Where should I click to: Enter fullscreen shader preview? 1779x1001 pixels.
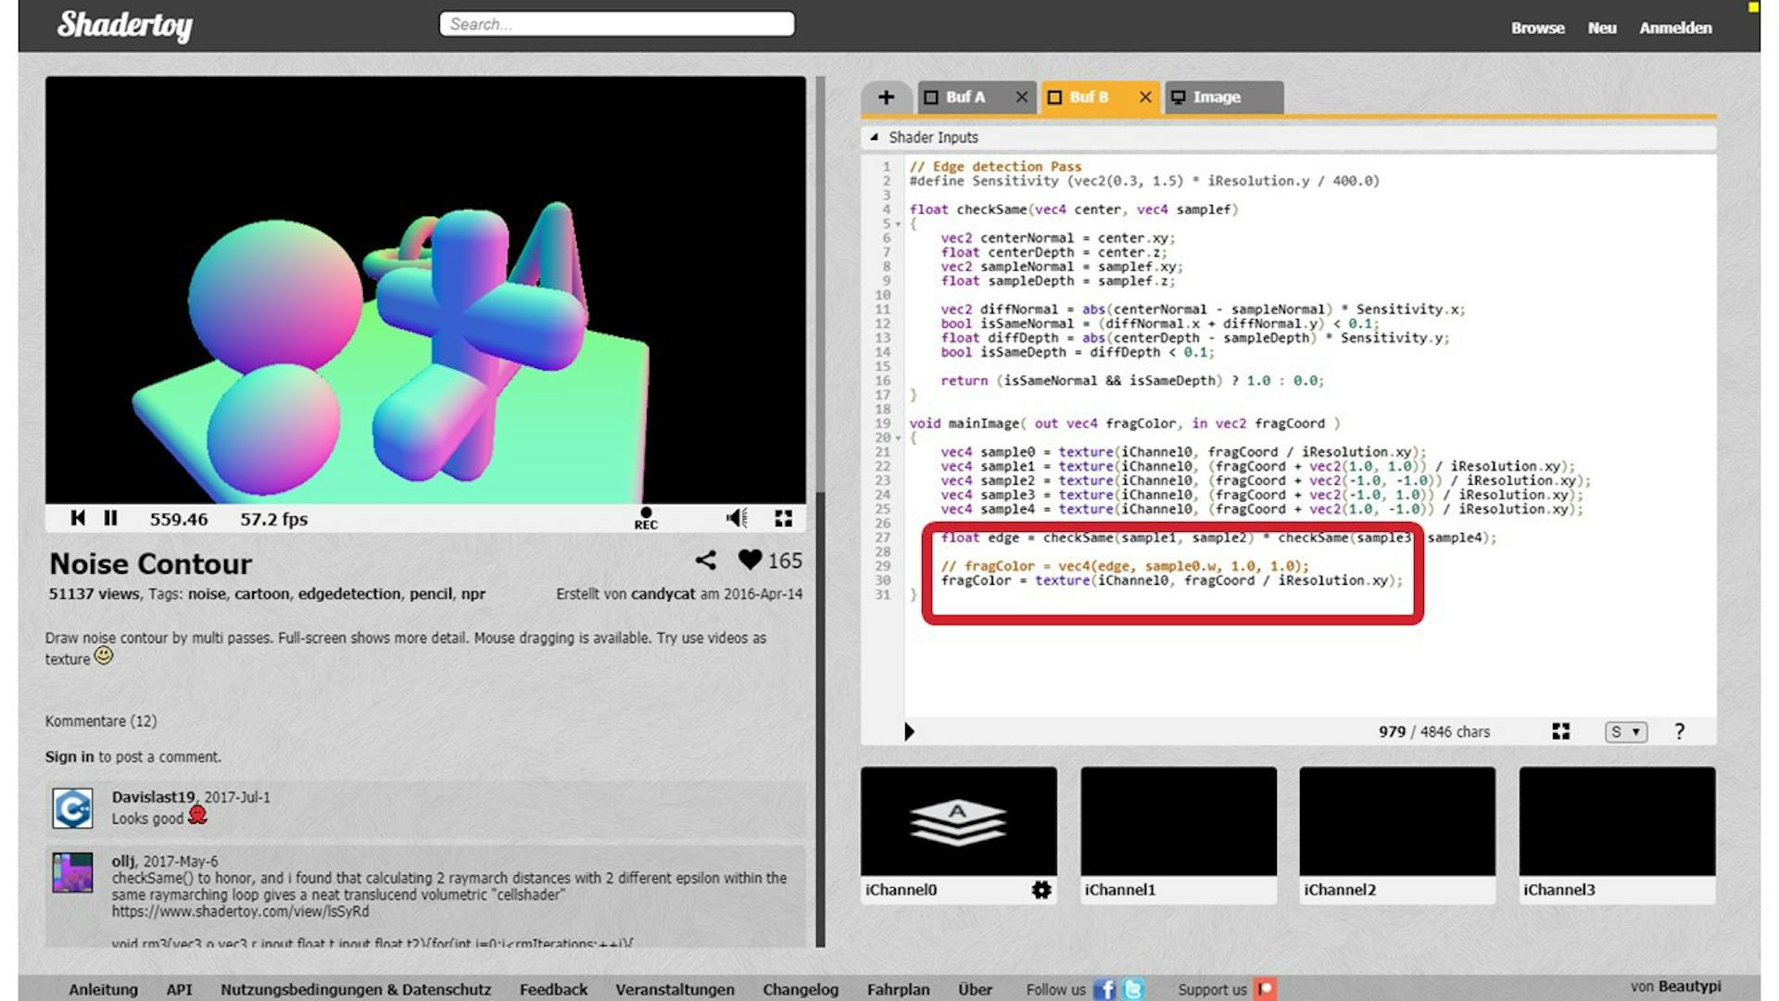tap(783, 519)
